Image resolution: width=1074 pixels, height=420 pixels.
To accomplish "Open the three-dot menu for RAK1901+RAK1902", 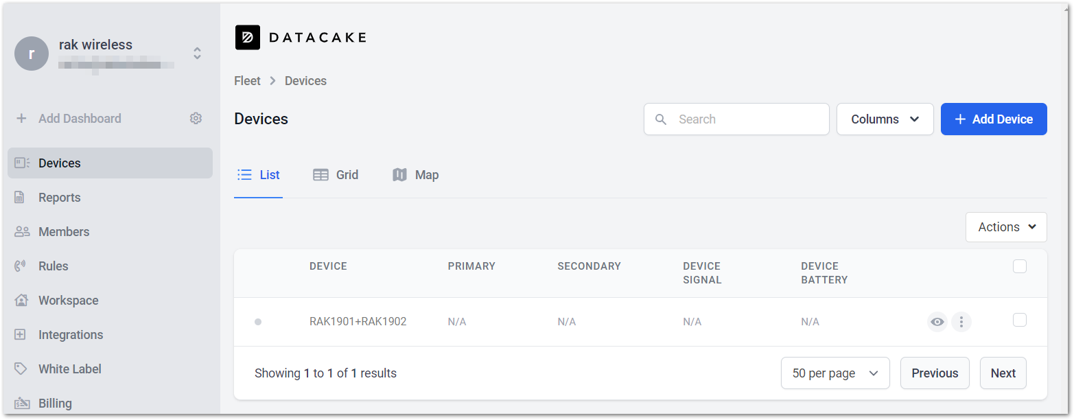I will tap(961, 321).
